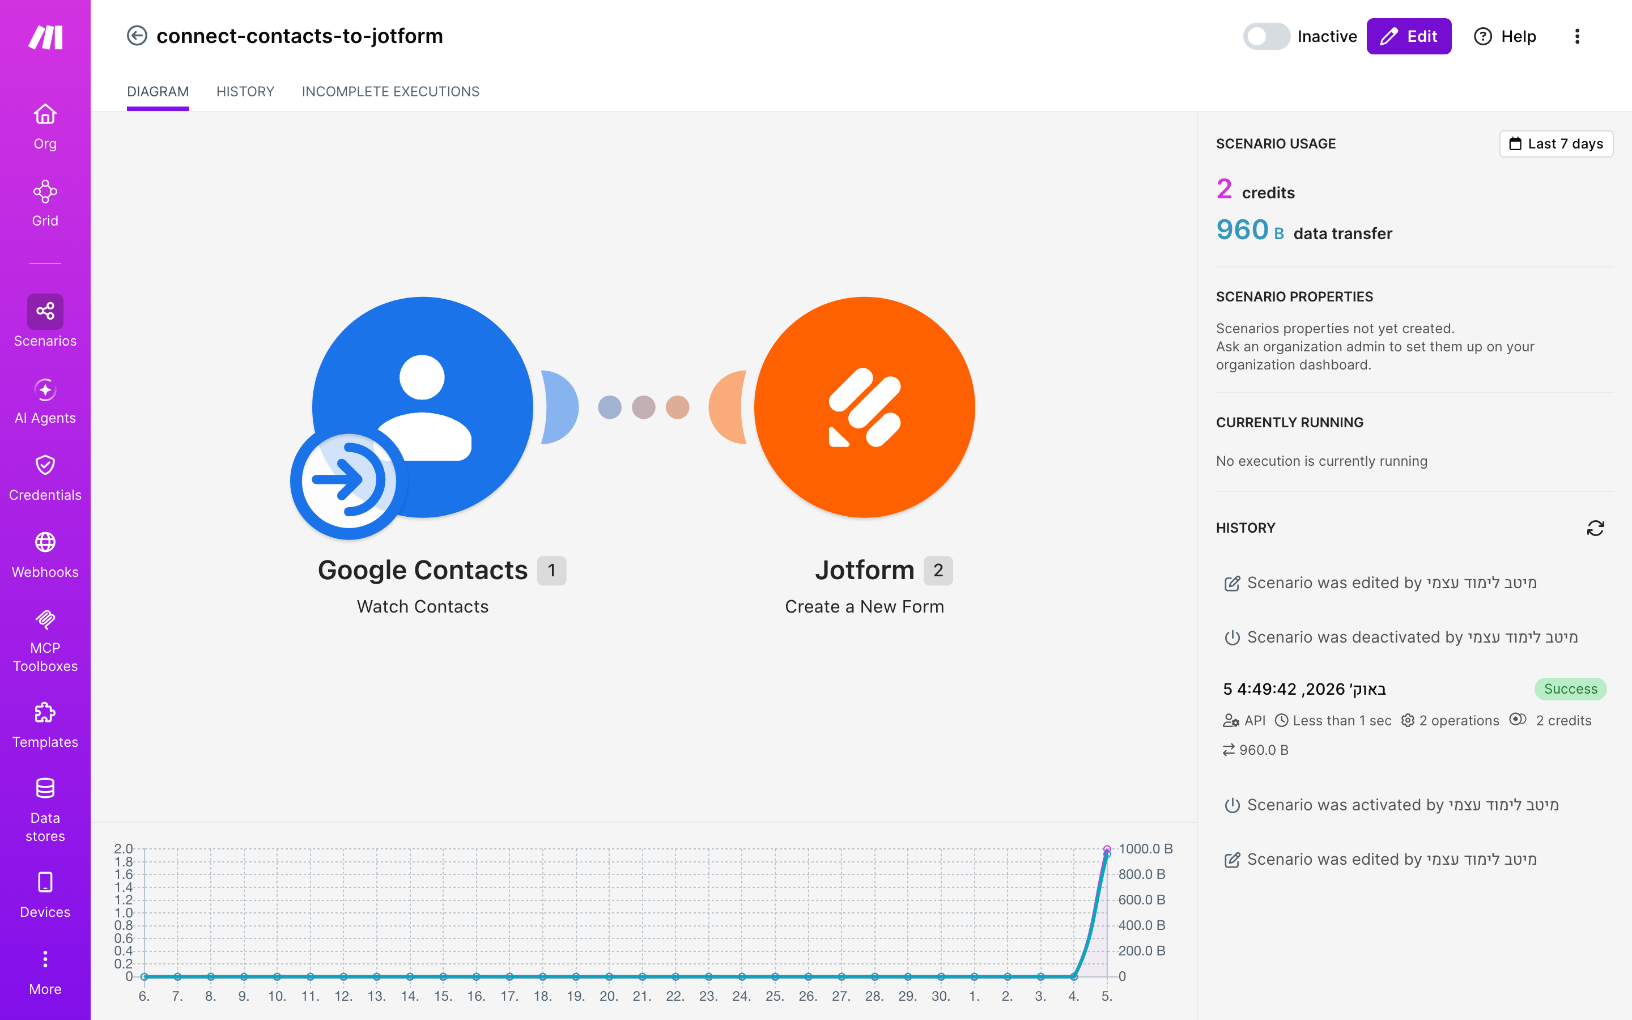The image size is (1632, 1020).
Task: Select the Jotform module circle
Action: (865, 407)
